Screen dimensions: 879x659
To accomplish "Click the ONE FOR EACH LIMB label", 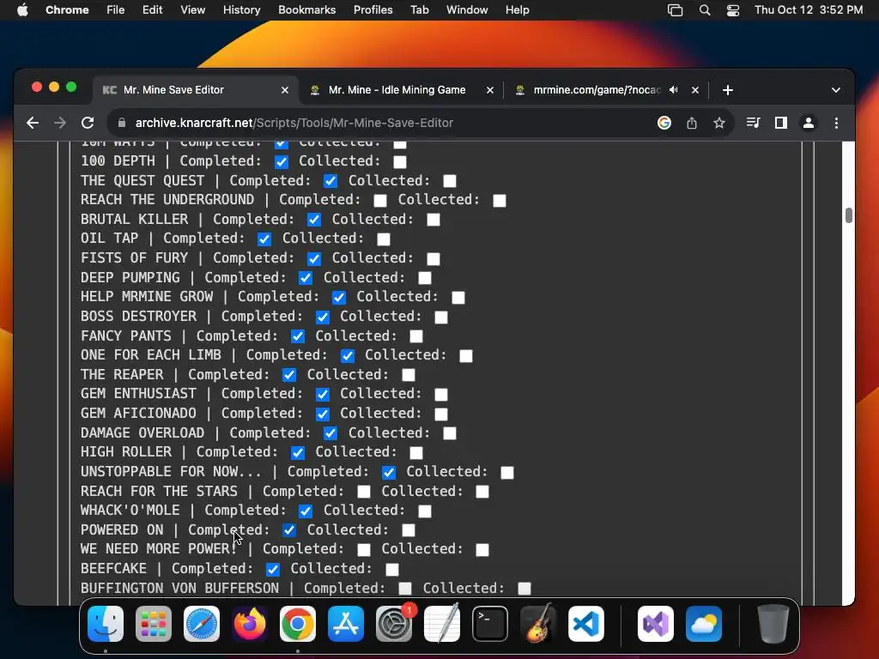I will click(151, 355).
